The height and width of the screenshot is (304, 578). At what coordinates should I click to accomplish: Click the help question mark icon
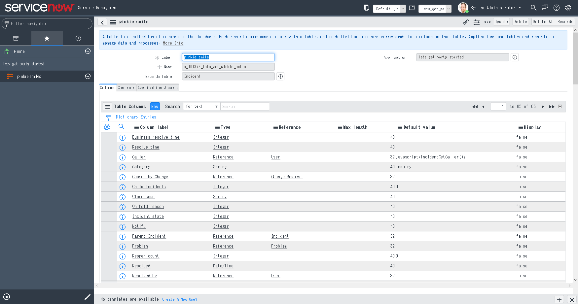(557, 8)
